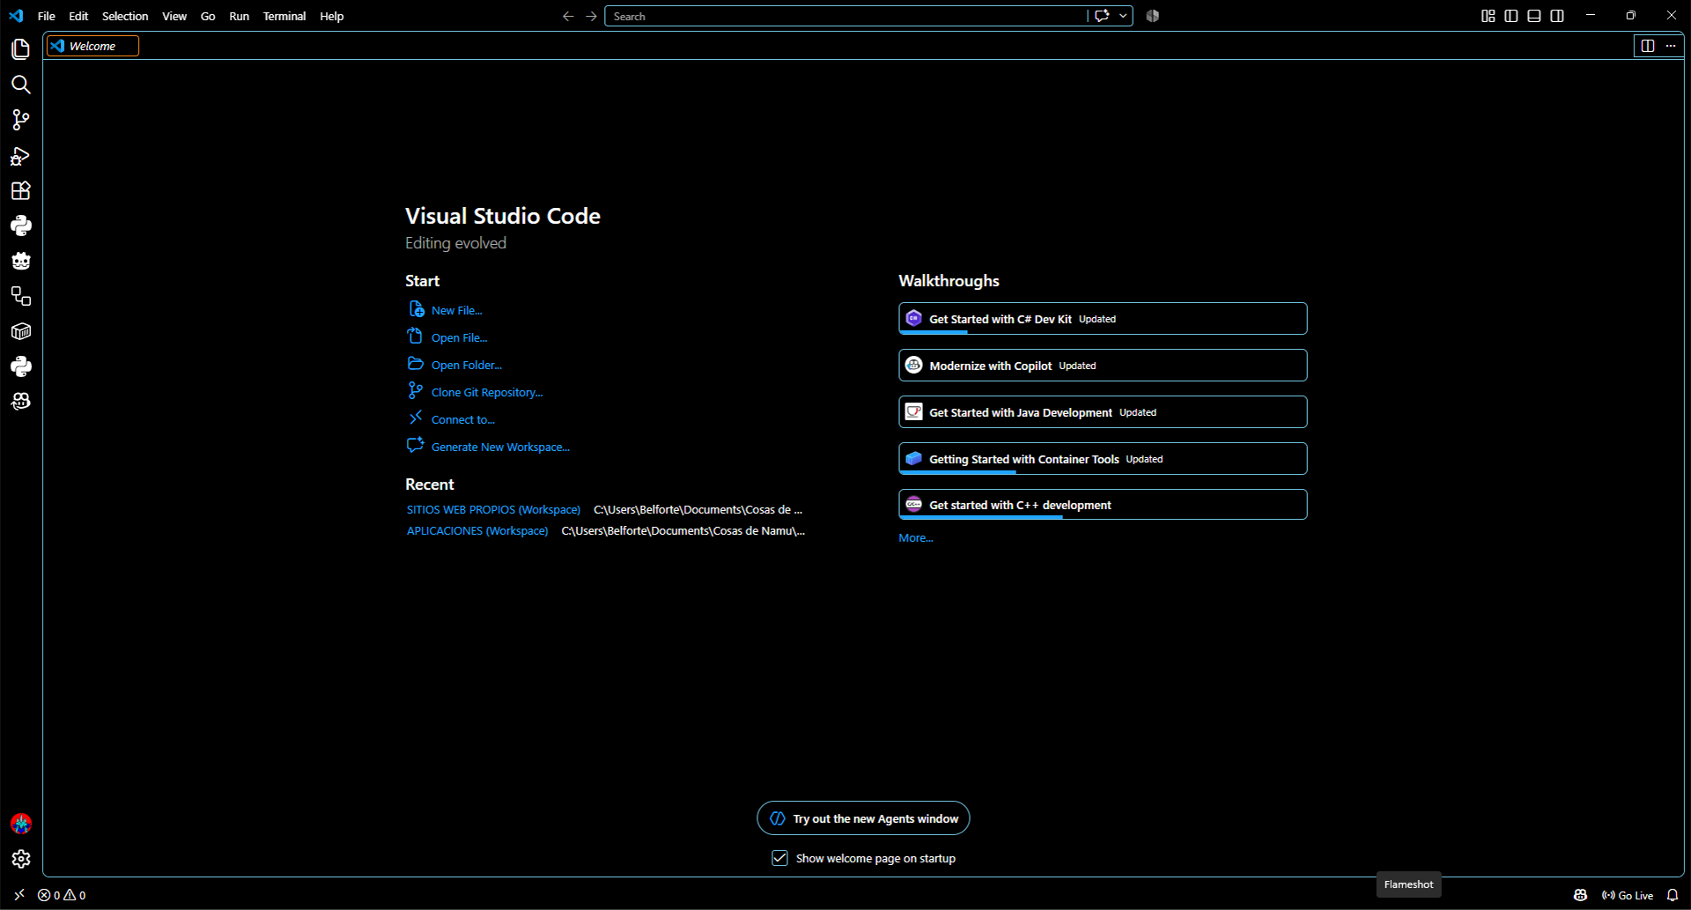Screen dimensions: 1691x910
Task: Open the Help menu
Action: click(x=332, y=16)
